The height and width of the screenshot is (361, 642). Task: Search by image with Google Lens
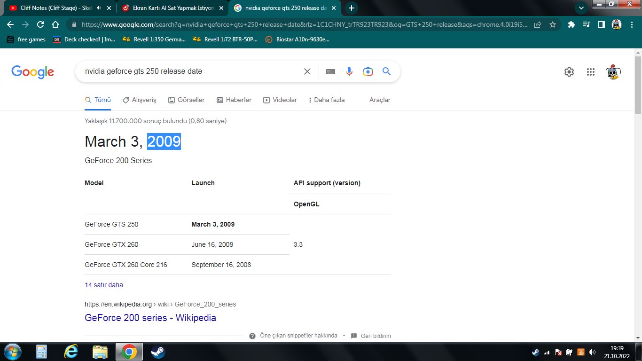368,71
